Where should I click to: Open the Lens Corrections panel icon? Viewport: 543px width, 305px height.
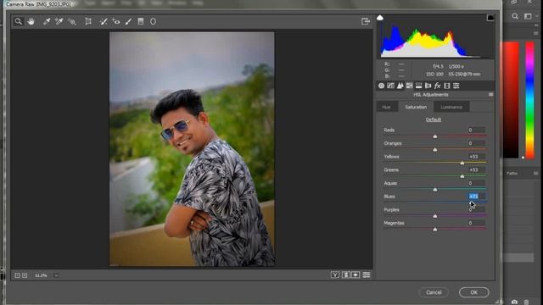point(428,86)
